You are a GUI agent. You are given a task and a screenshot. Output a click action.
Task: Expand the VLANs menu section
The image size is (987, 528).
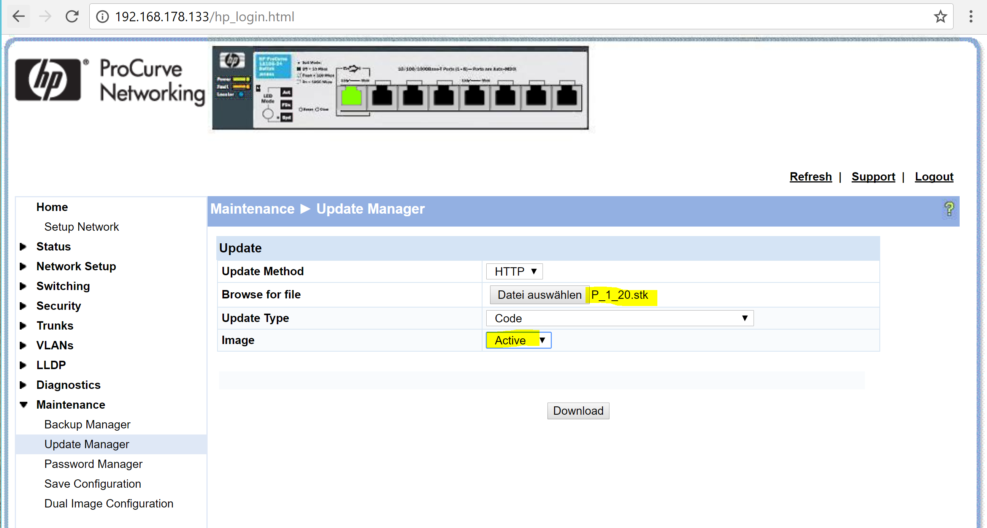coord(54,345)
